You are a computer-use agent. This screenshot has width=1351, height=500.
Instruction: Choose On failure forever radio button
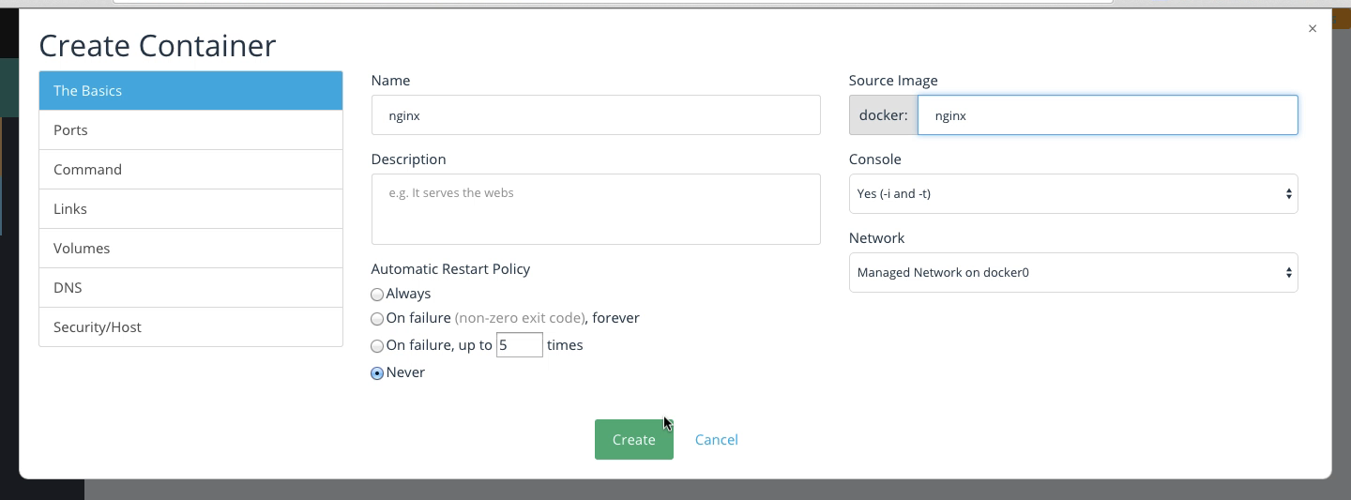pos(377,319)
